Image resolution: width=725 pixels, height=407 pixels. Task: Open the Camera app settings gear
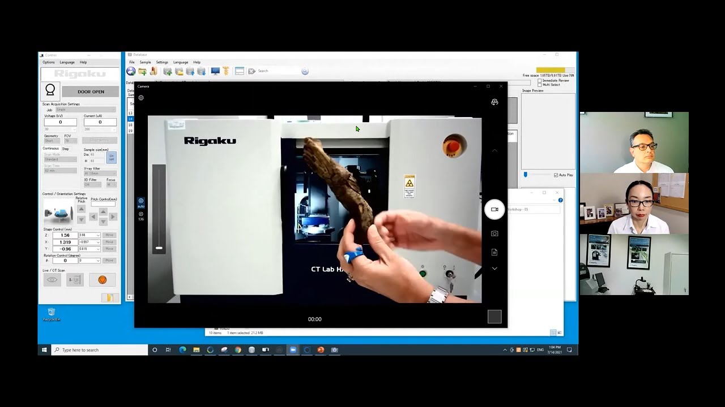(141, 98)
